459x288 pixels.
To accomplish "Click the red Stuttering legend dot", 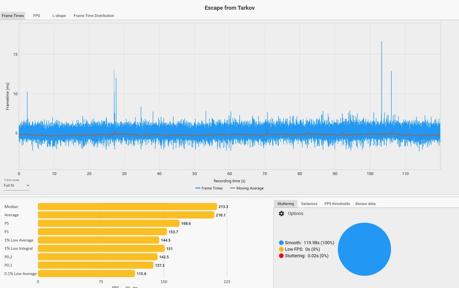I will [281, 256].
